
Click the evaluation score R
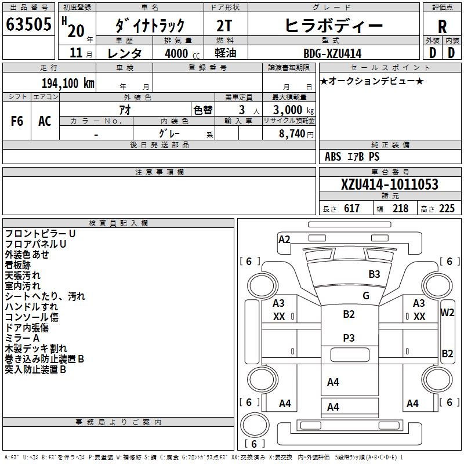(442, 27)
